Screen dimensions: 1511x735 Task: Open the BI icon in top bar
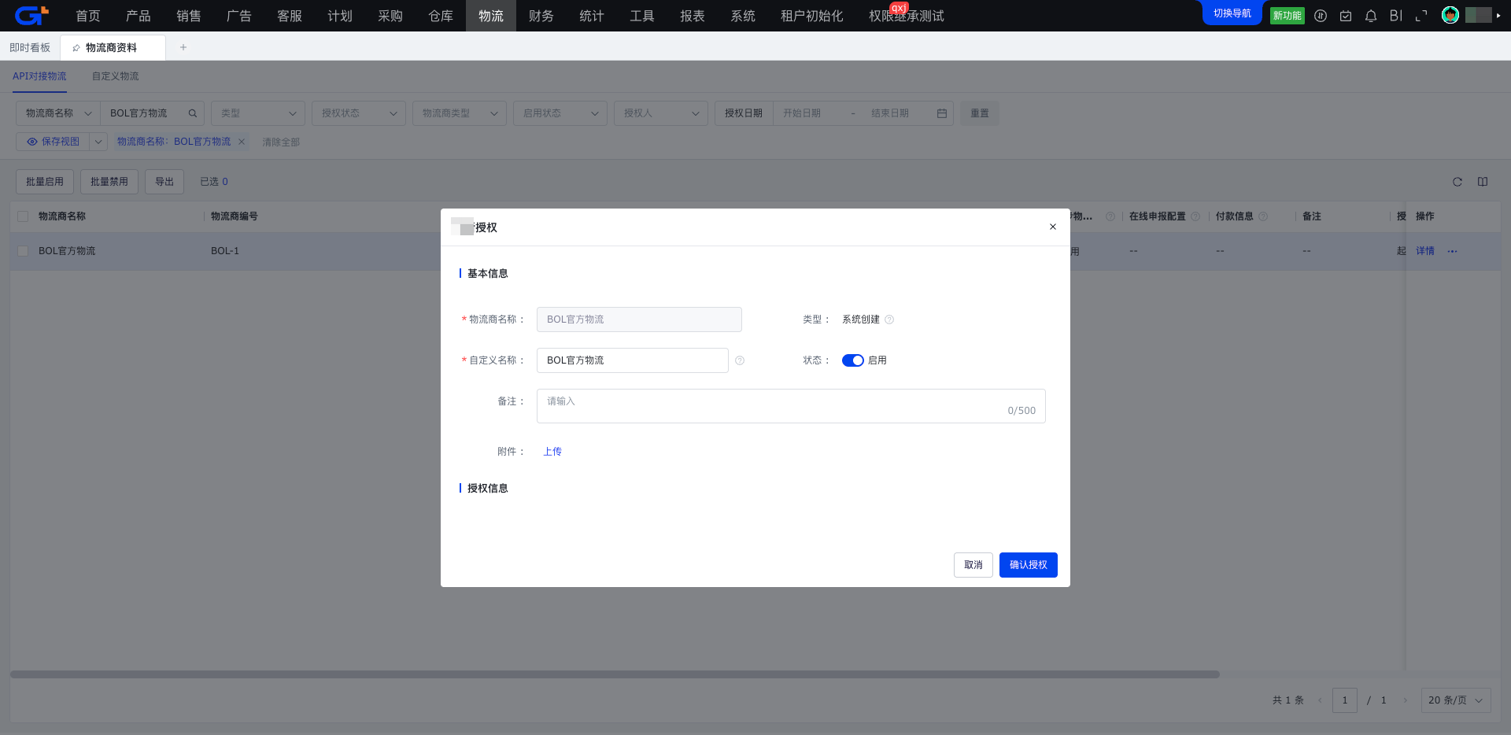[x=1396, y=16]
